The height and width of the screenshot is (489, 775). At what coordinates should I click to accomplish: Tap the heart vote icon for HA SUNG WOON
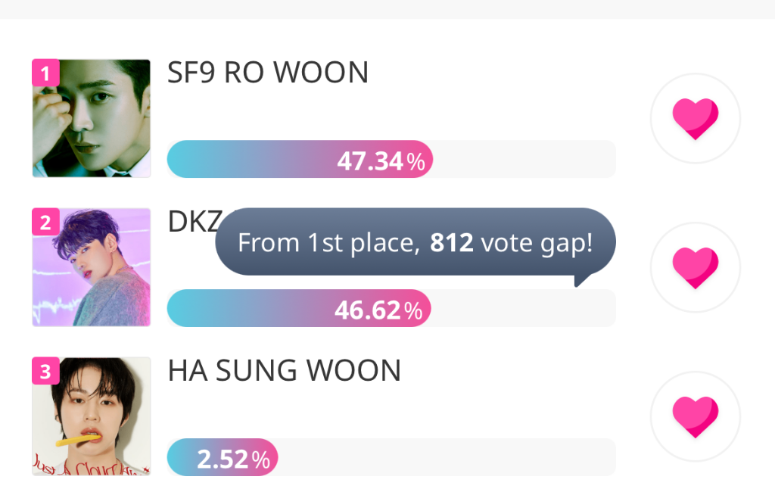pos(695,416)
